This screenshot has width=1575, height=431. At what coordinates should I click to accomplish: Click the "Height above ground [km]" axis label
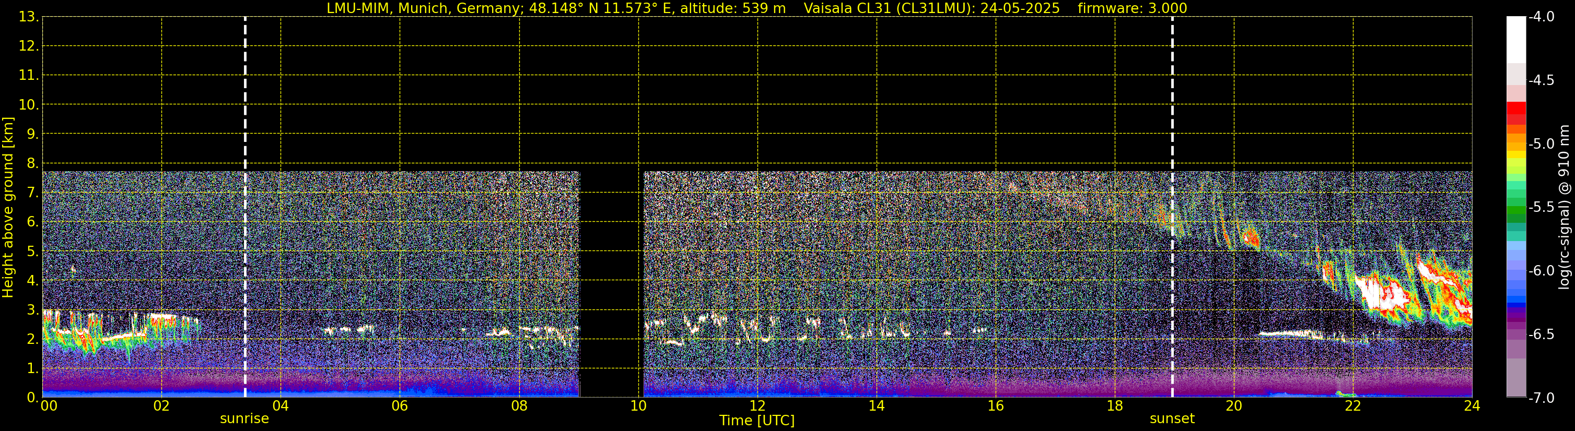pos(8,207)
